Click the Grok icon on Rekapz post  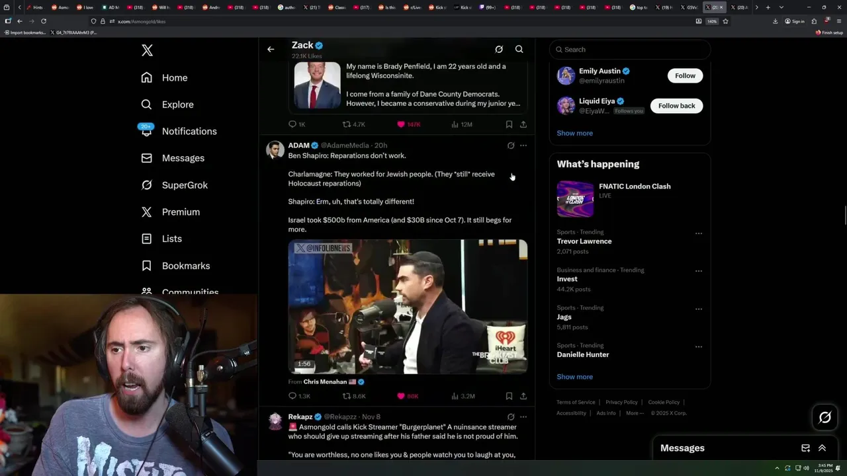tap(510, 417)
